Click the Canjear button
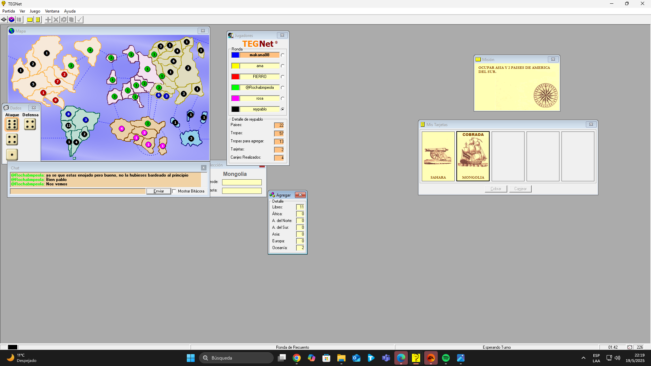 click(x=520, y=189)
